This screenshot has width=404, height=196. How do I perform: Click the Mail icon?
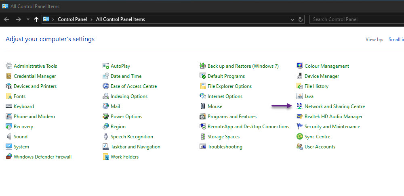106,106
